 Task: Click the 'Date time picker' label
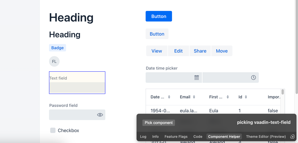pos(162,68)
